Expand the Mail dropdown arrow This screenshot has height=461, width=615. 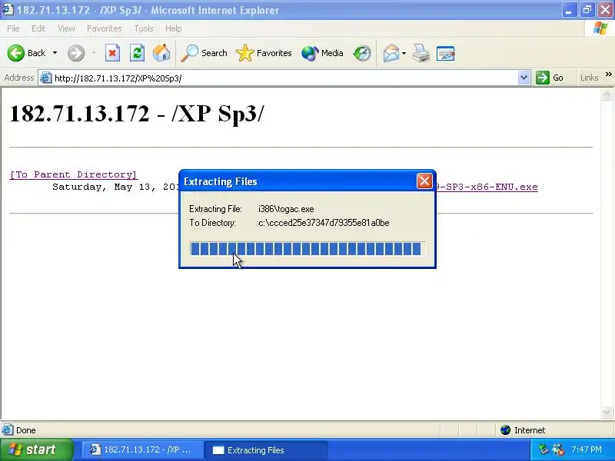pyautogui.click(x=404, y=53)
